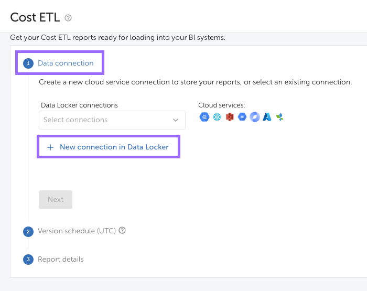This screenshot has height=291, width=367.
Task: Click the BigQuery cloud service icon
Action: coord(204,117)
